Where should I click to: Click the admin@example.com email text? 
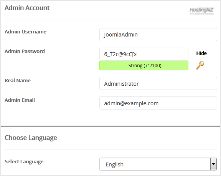point(131,103)
